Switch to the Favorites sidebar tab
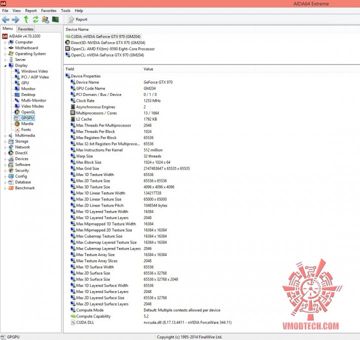The width and height of the screenshot is (360, 340). [x=25, y=29]
